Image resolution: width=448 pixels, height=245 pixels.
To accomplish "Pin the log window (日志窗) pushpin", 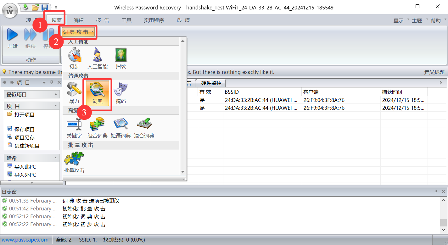I will coord(436,192).
